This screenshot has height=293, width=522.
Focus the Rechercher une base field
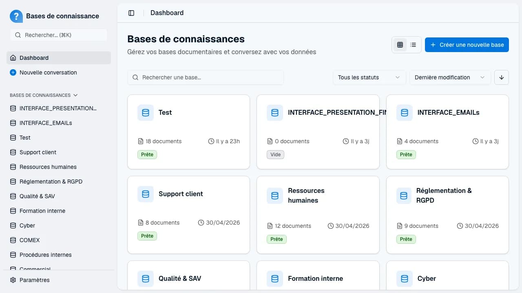click(x=206, y=77)
